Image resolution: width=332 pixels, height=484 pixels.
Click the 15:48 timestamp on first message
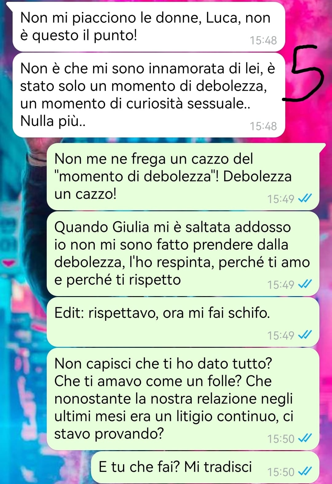pos(263,40)
